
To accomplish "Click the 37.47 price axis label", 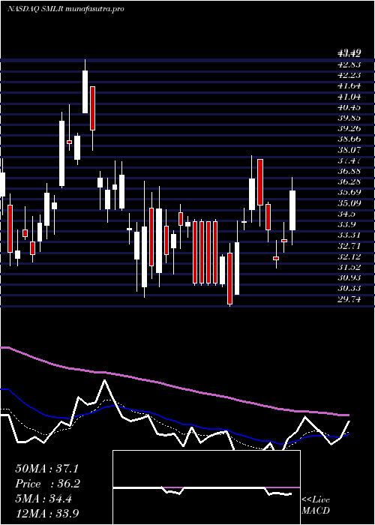I will point(349,160).
